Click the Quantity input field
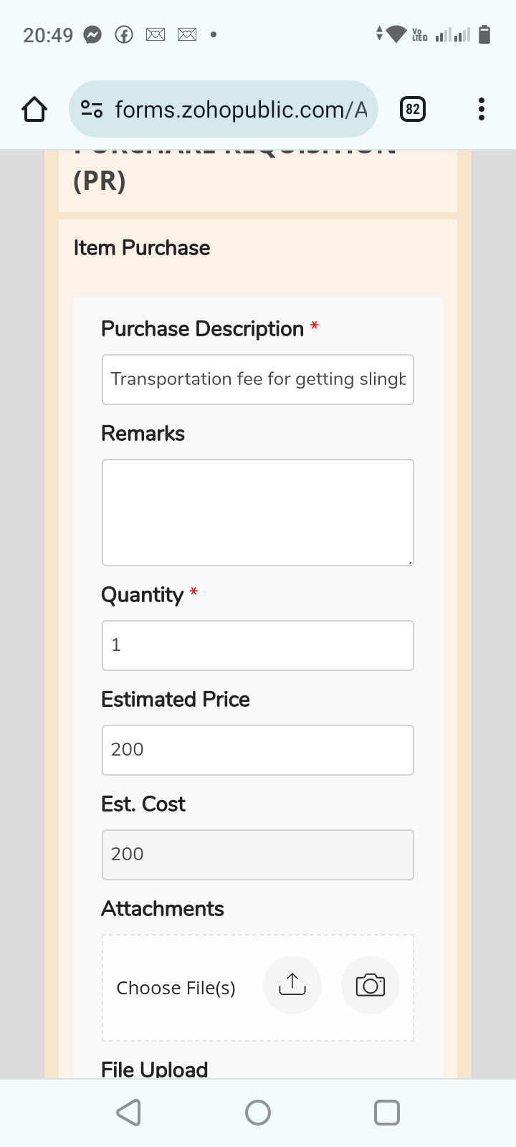 [258, 645]
